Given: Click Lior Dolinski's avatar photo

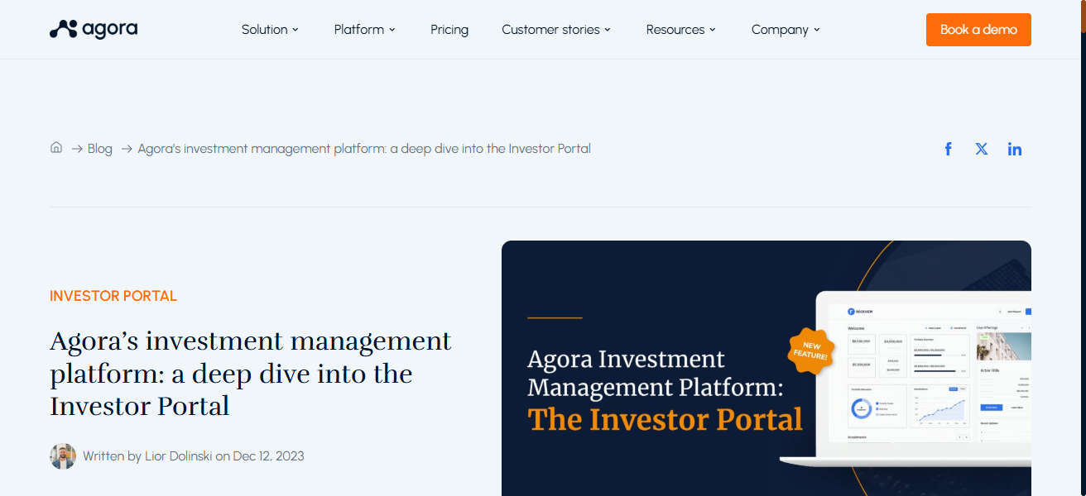Looking at the screenshot, I should coord(62,455).
